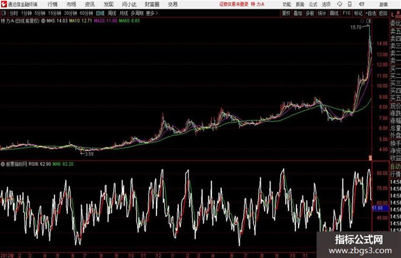
Task: Click the MA10: 12.71 indicator value
Action: point(81,21)
